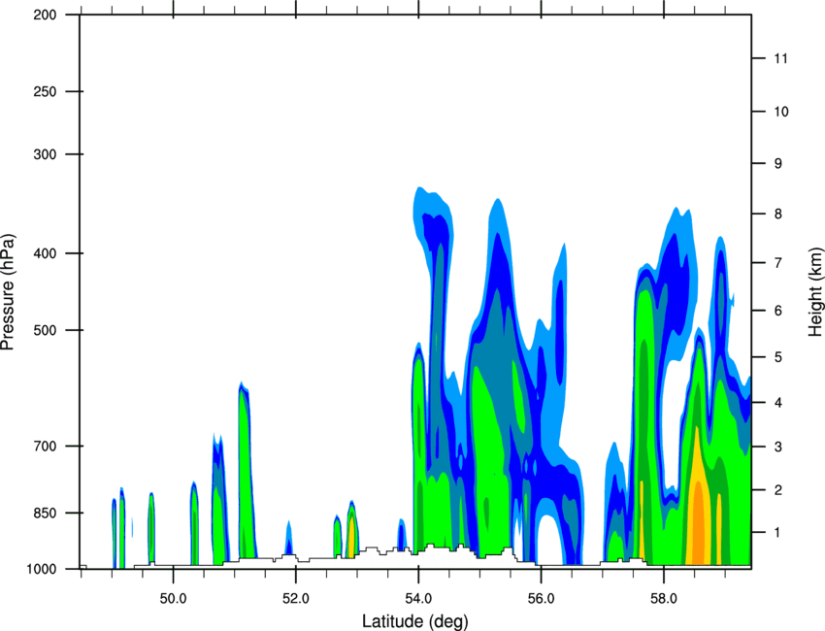Click the 10 km height label
The width and height of the screenshot is (825, 631).
point(781,112)
